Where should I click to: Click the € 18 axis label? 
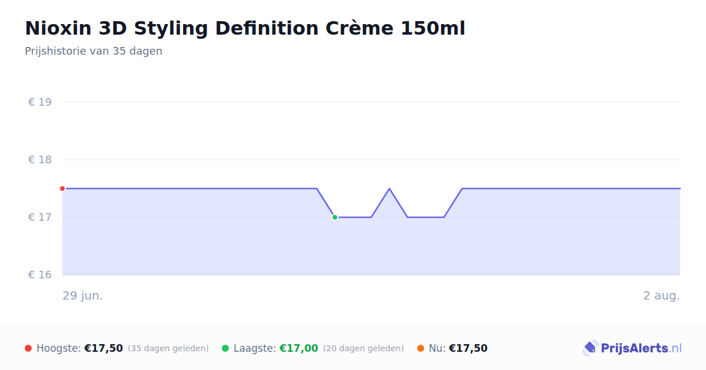click(40, 160)
